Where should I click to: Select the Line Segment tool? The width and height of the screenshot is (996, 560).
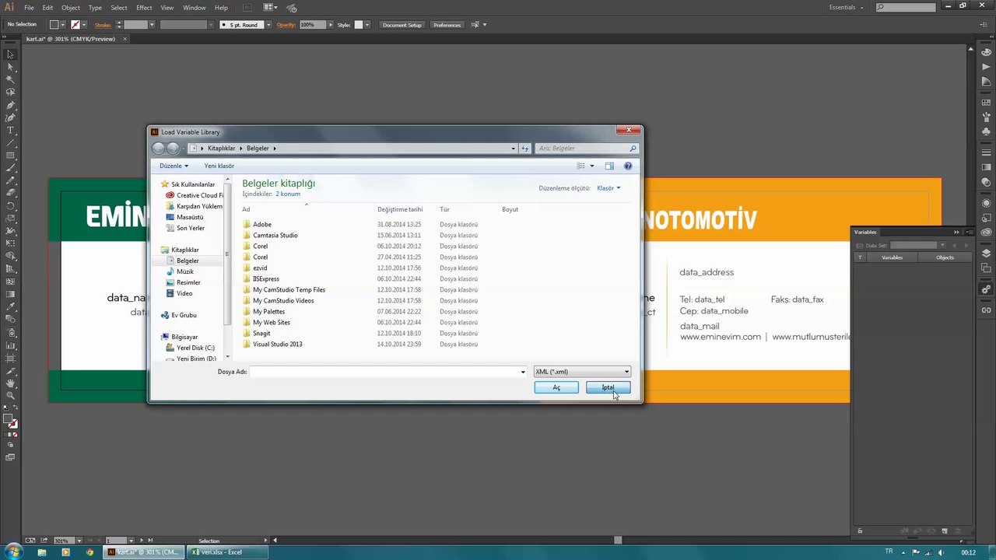11,142
